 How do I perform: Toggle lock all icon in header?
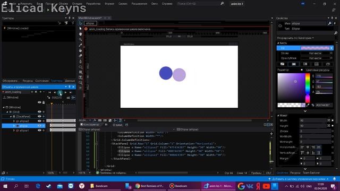coord(44,102)
